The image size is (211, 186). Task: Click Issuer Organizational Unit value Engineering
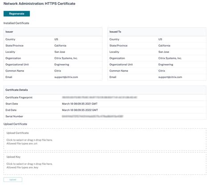pos(62,64)
